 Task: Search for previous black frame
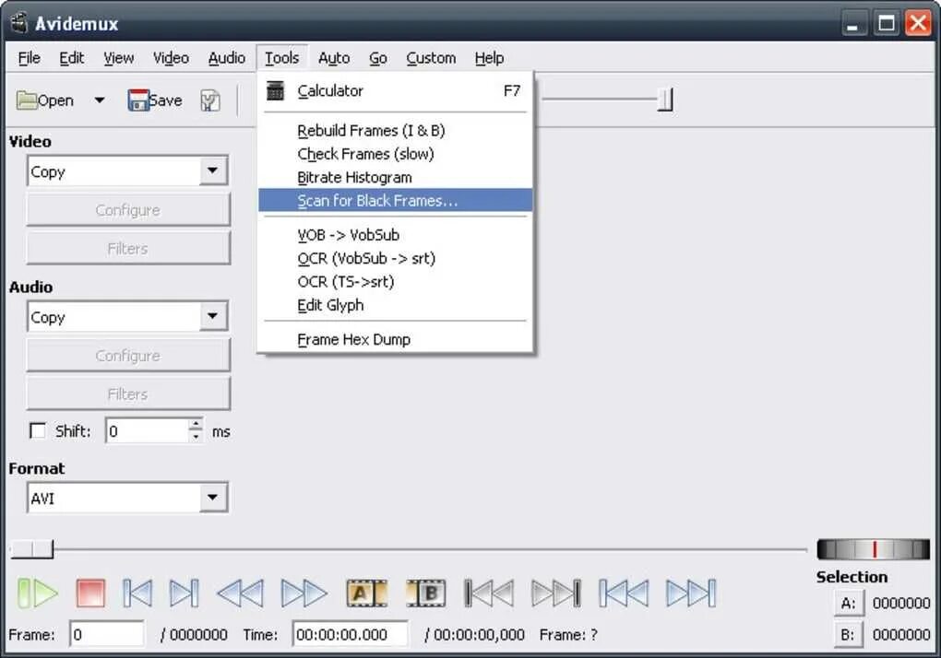[x=489, y=593]
